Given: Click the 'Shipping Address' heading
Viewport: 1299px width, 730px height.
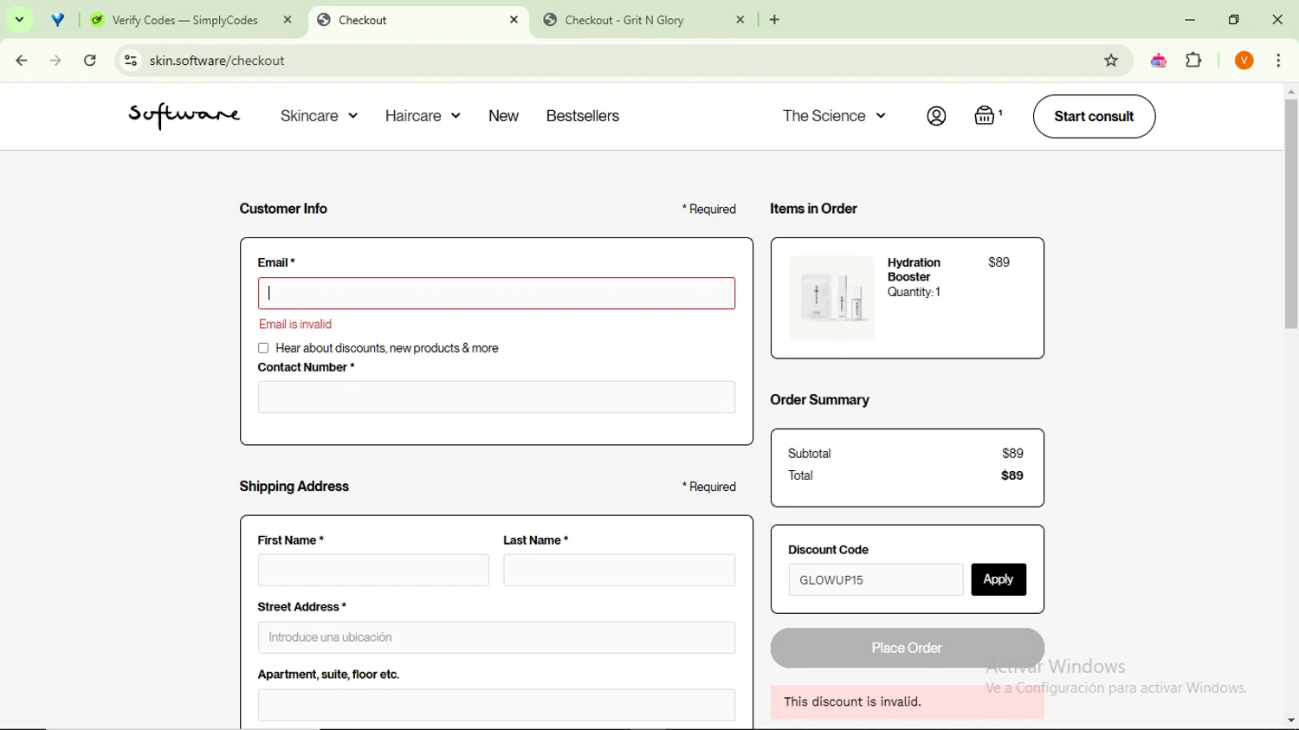Looking at the screenshot, I should [294, 487].
